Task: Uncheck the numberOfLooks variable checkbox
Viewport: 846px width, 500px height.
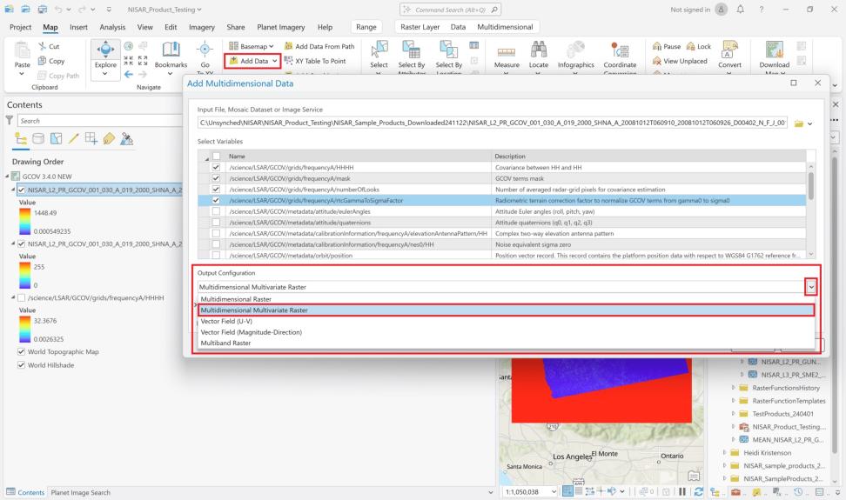Action: click(216, 190)
